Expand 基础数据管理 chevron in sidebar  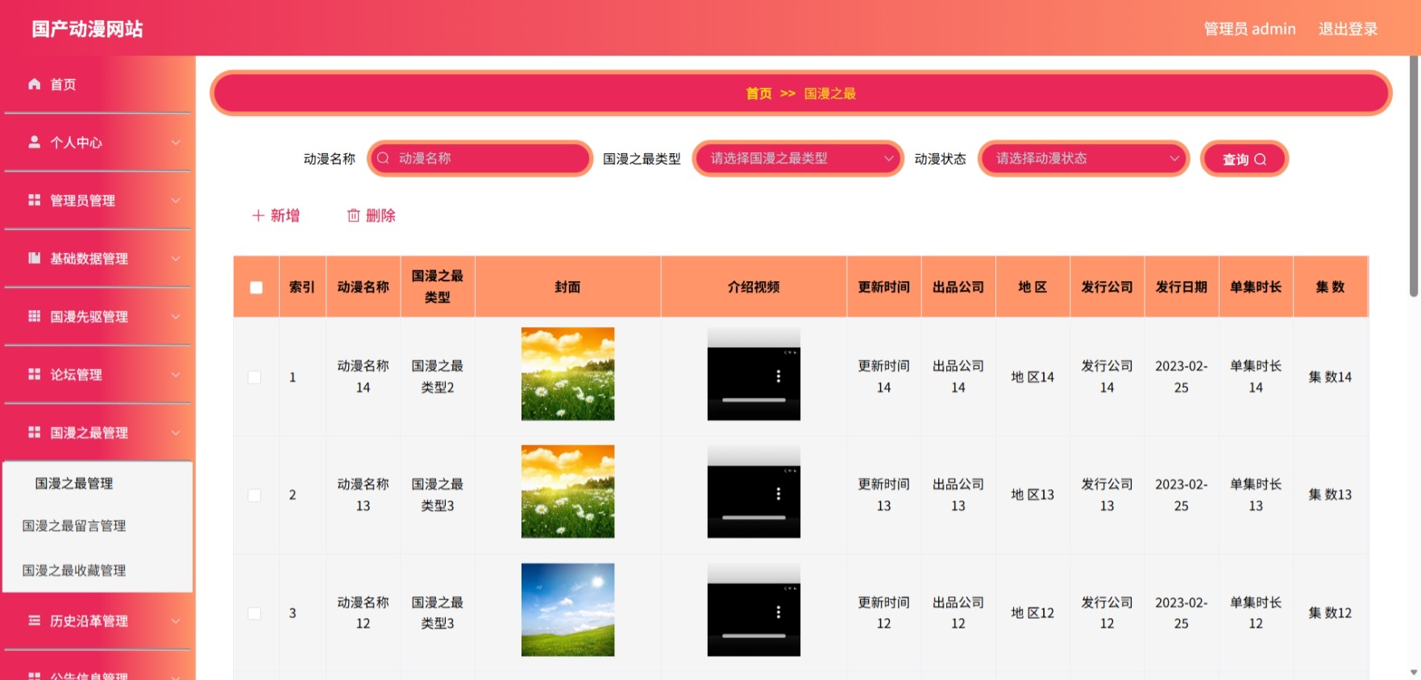tap(176, 258)
